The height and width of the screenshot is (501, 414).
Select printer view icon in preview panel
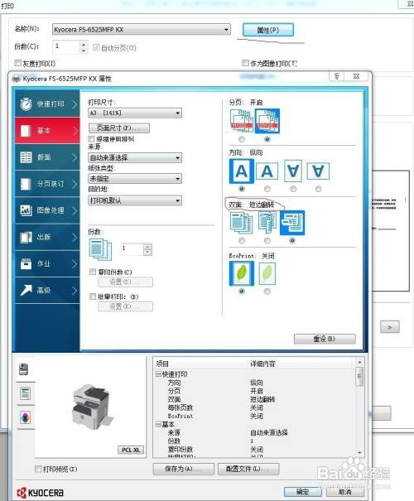click(24, 369)
